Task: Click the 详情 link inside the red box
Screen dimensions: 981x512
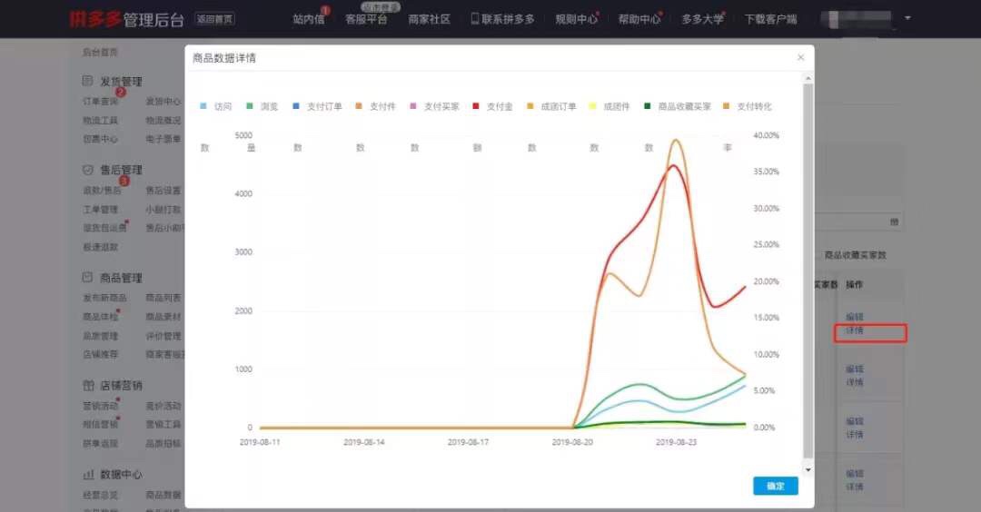Action: click(x=855, y=330)
